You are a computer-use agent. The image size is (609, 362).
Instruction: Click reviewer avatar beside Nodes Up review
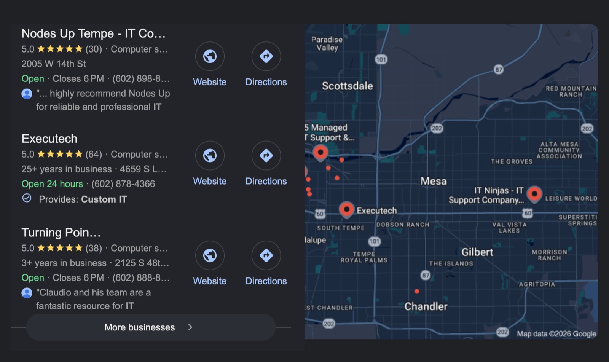(27, 94)
